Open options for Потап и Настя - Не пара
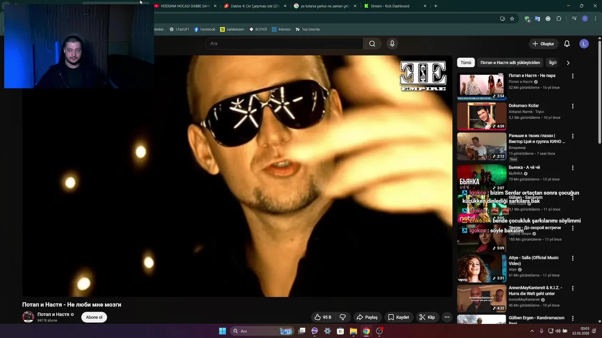The height and width of the screenshot is (338, 602). click(572, 76)
